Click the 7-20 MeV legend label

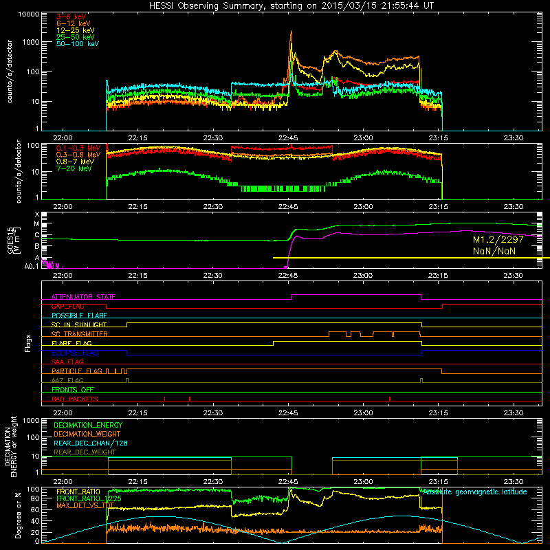tap(74, 168)
